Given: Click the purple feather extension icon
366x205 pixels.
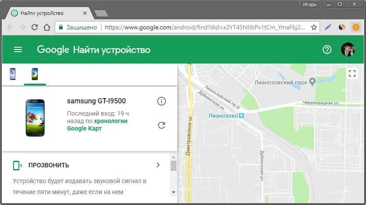Looking at the screenshot, I should click(x=328, y=27).
